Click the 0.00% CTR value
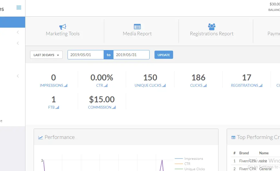The height and width of the screenshot is (171, 280). click(102, 77)
